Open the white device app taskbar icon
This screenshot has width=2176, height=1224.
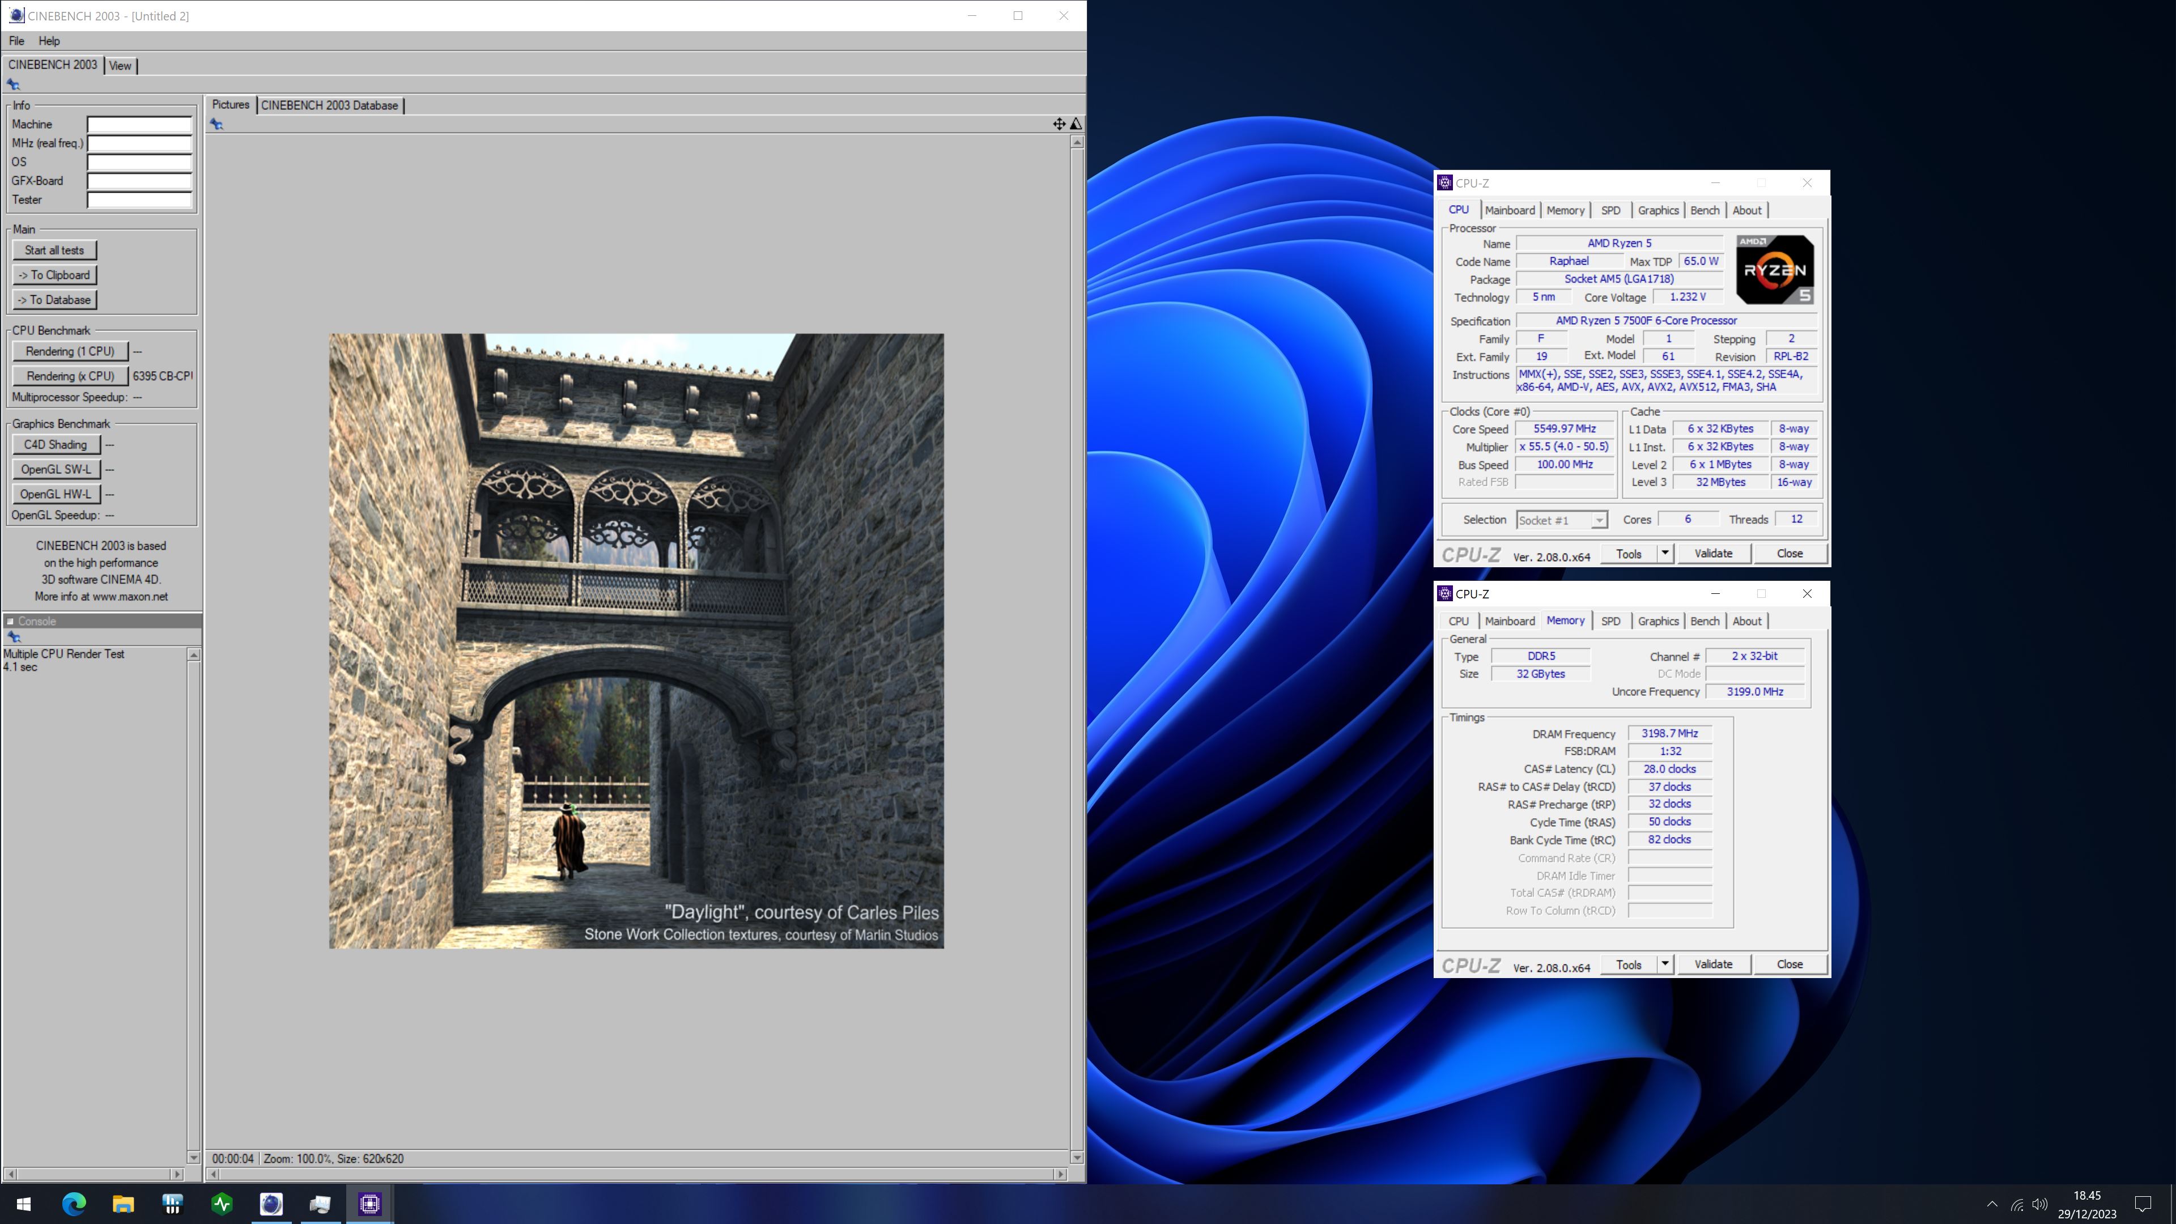tap(320, 1204)
